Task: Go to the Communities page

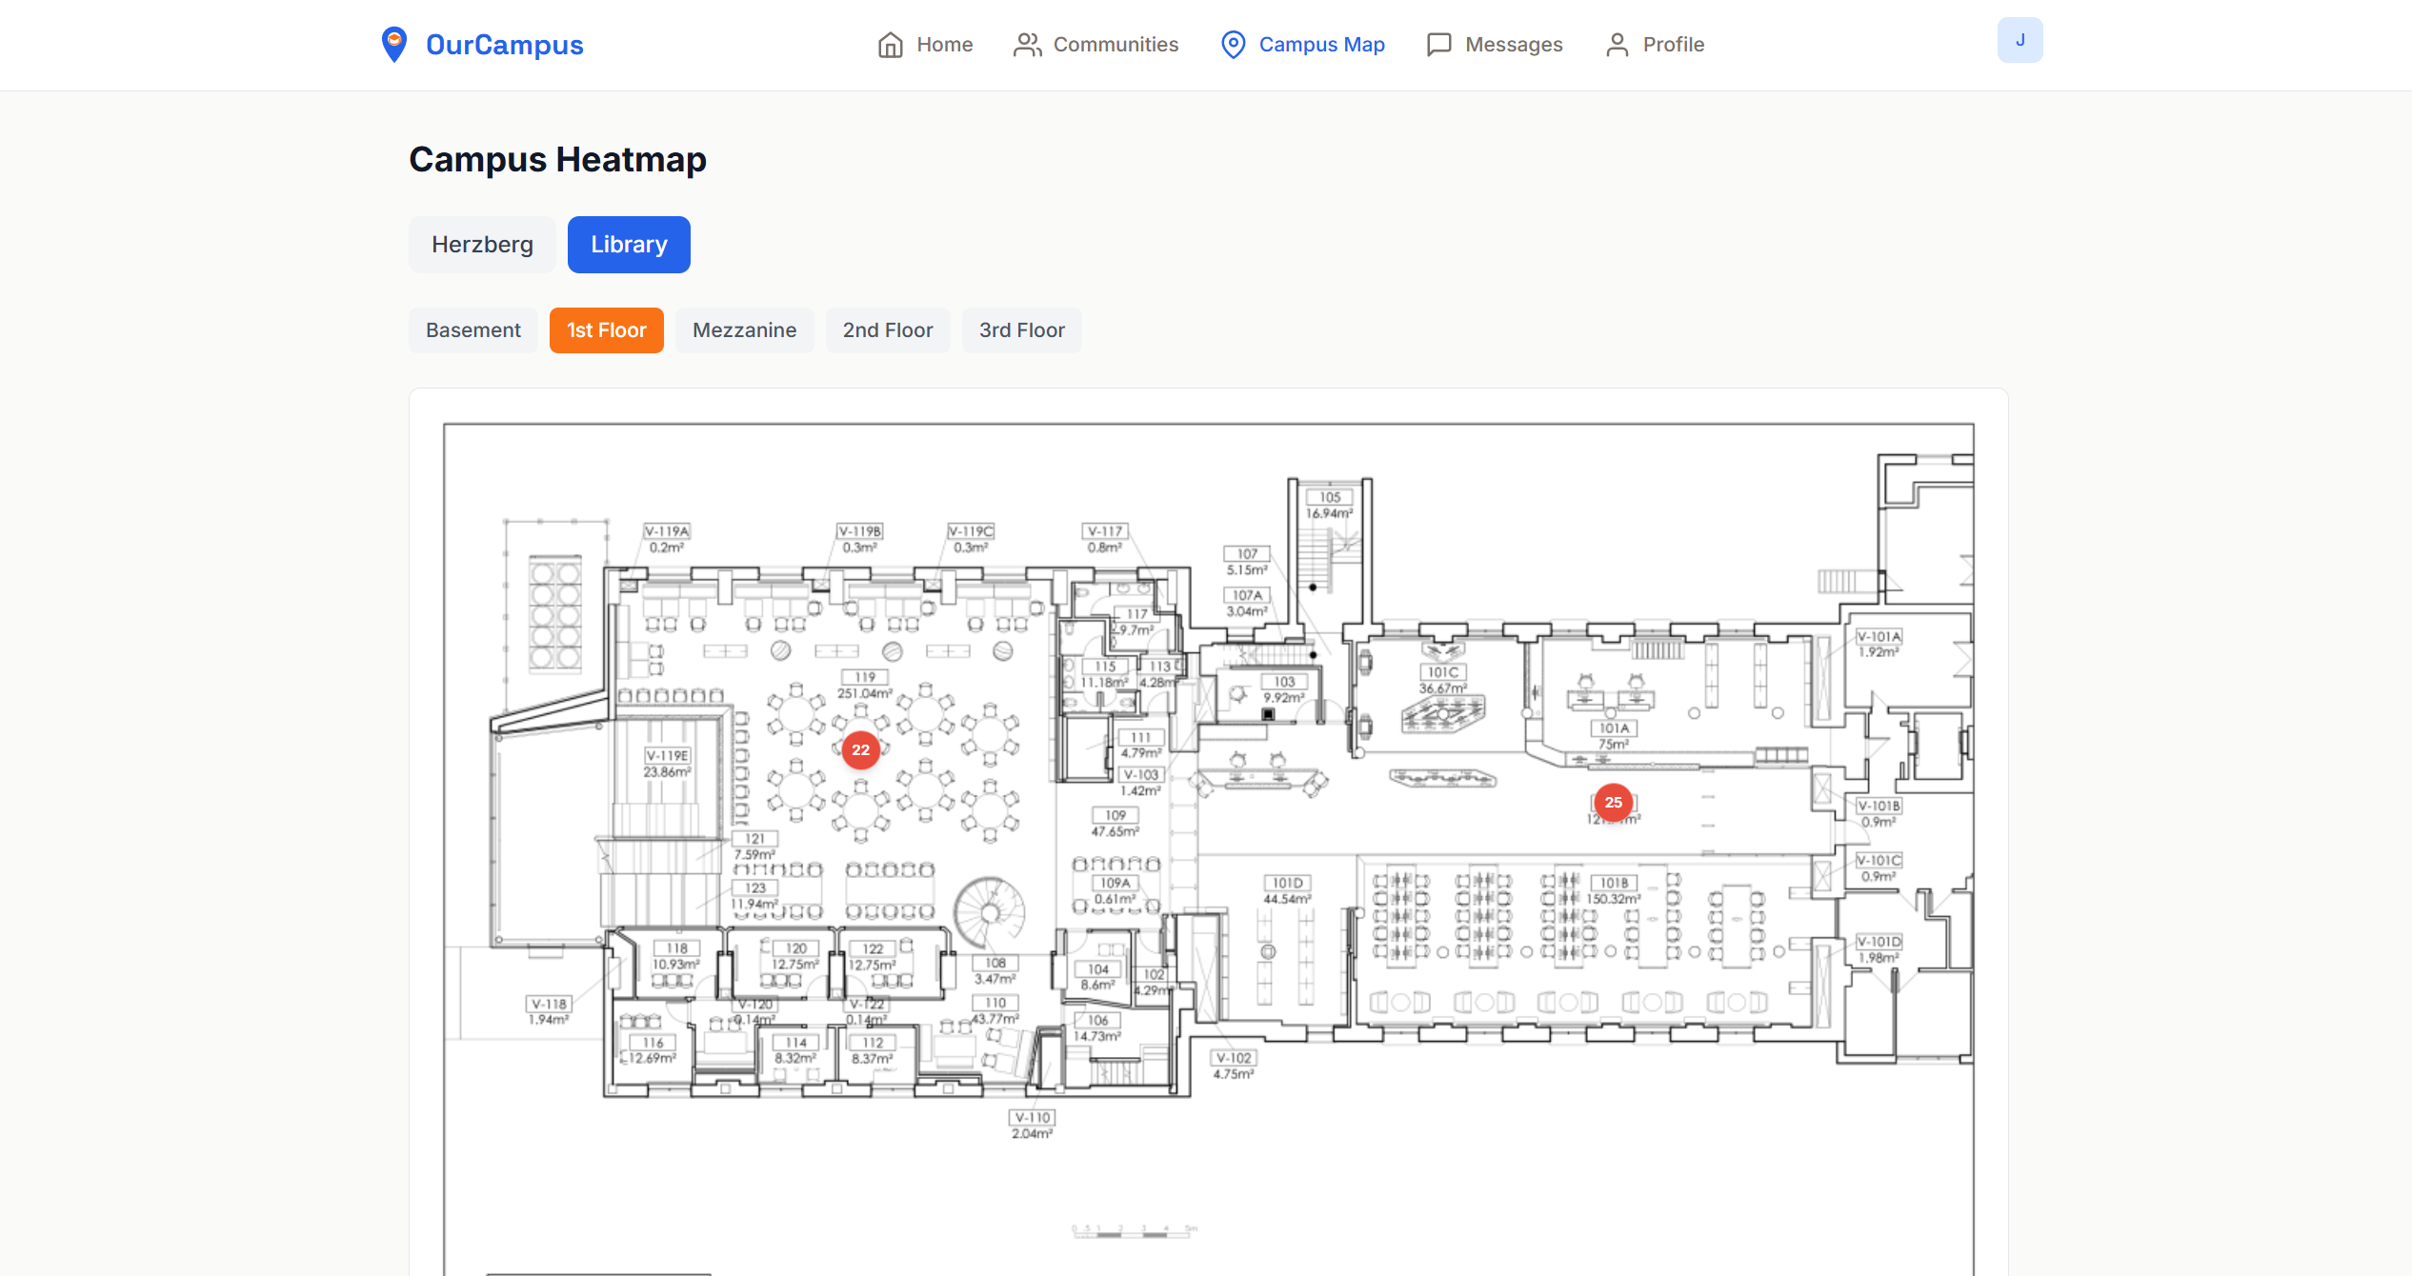Action: 1115,45
